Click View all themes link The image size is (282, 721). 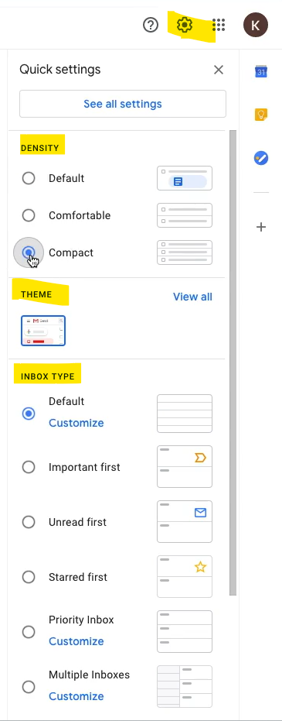pyautogui.click(x=192, y=297)
